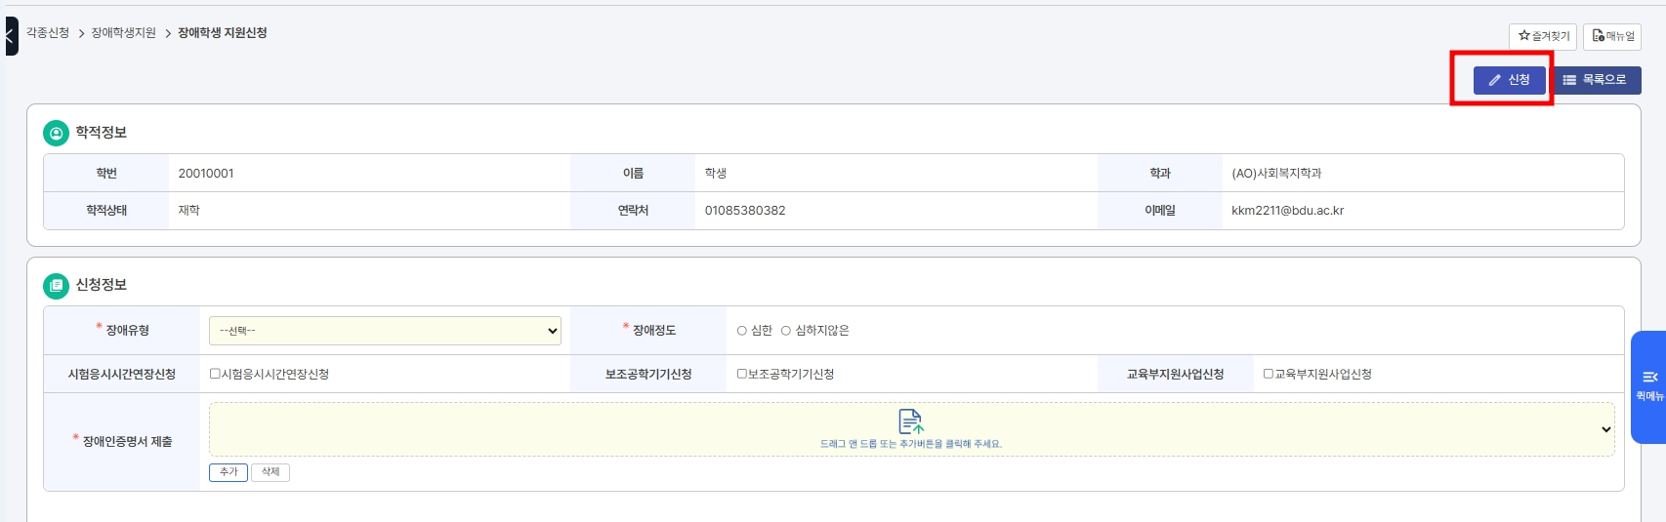
Task: Click the 신청정보 section icon
Action: pos(57,285)
